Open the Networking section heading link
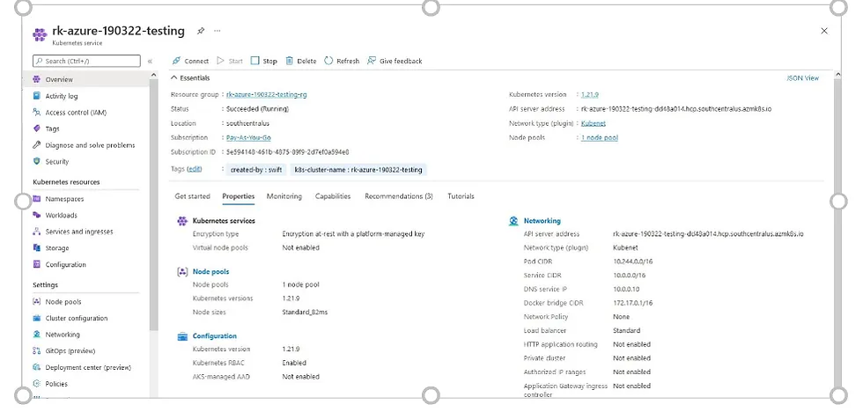 542,221
